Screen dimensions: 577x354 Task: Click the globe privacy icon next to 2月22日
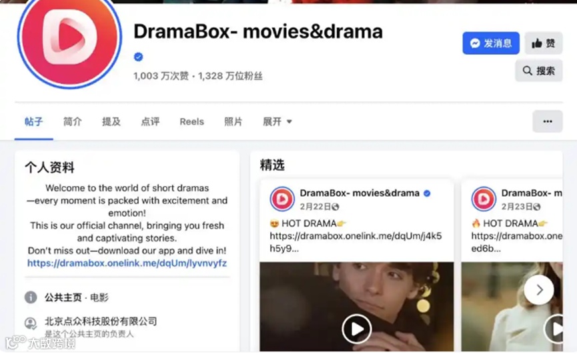pos(335,207)
